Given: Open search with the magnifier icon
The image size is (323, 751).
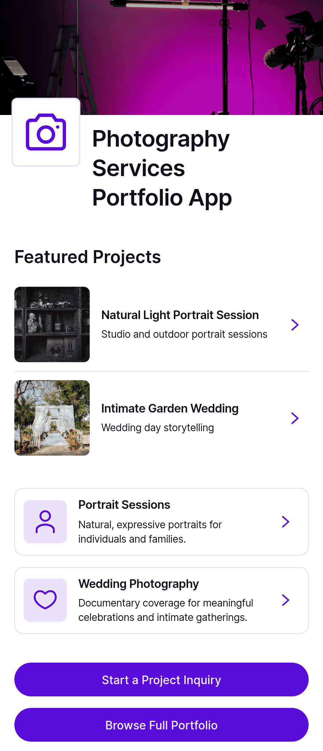Looking at the screenshot, I should (x=225, y=24).
